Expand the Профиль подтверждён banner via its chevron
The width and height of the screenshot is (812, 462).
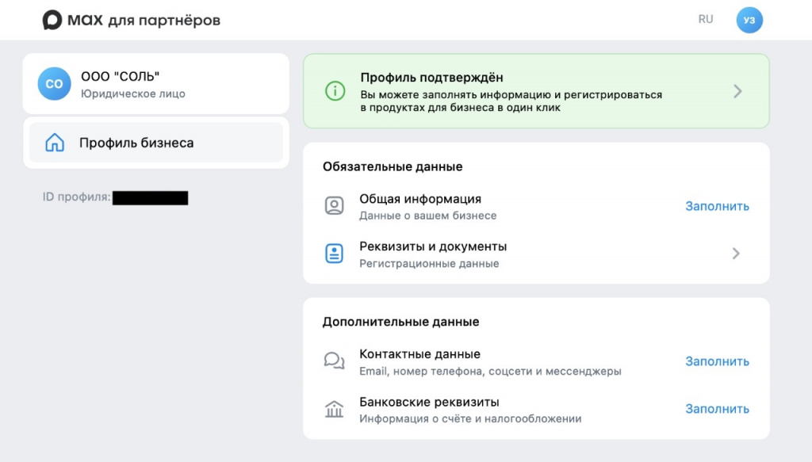[737, 90]
